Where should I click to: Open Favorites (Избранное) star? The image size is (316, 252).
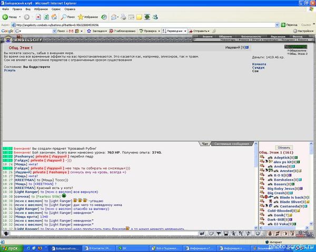[x=81, y=17]
